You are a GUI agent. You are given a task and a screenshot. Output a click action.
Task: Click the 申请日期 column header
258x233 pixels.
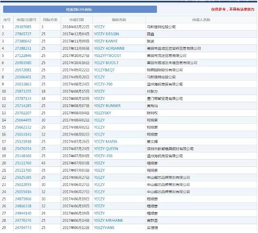77,20
